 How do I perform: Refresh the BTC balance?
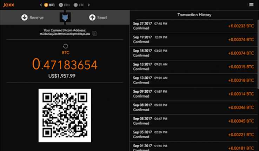[x=65, y=46]
